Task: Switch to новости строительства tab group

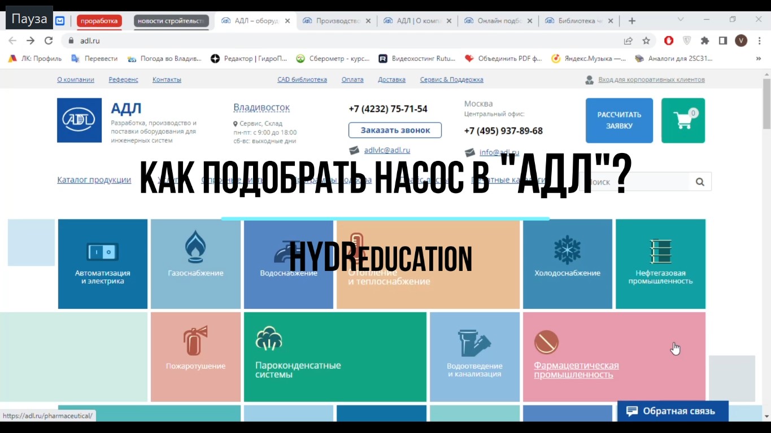Action: [x=171, y=21]
